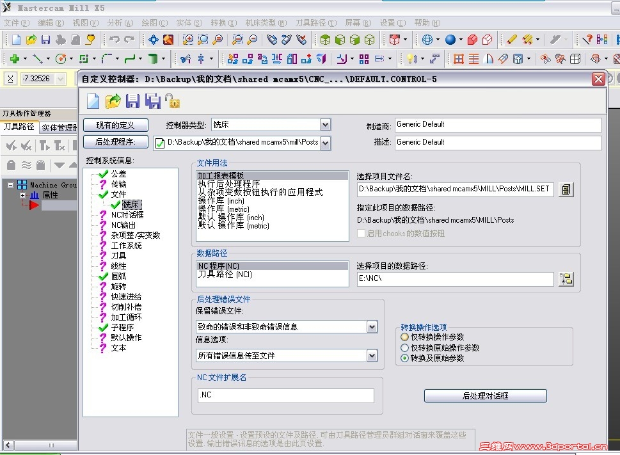Collapse the Machine Group tree node
The width and height of the screenshot is (620, 455).
click(11, 184)
